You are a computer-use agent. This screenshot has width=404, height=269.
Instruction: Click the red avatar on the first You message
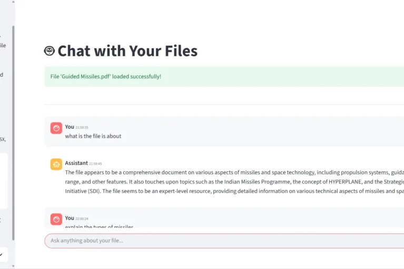(56, 128)
